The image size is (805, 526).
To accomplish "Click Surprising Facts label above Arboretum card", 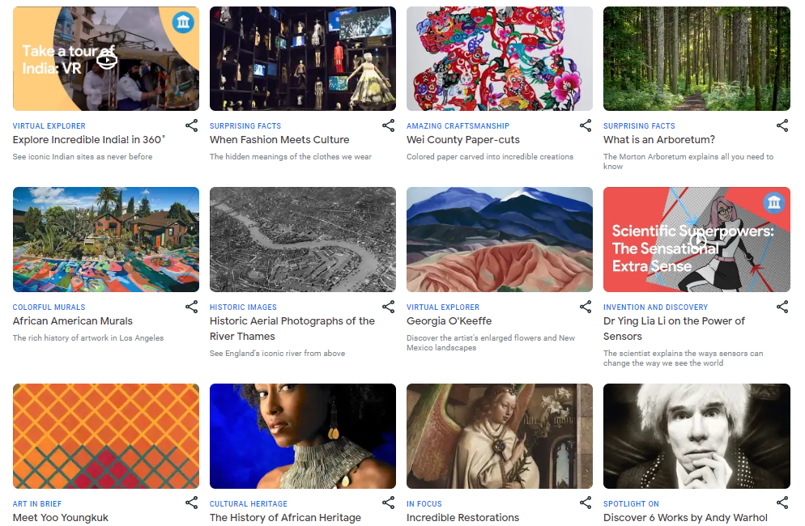I will (639, 125).
